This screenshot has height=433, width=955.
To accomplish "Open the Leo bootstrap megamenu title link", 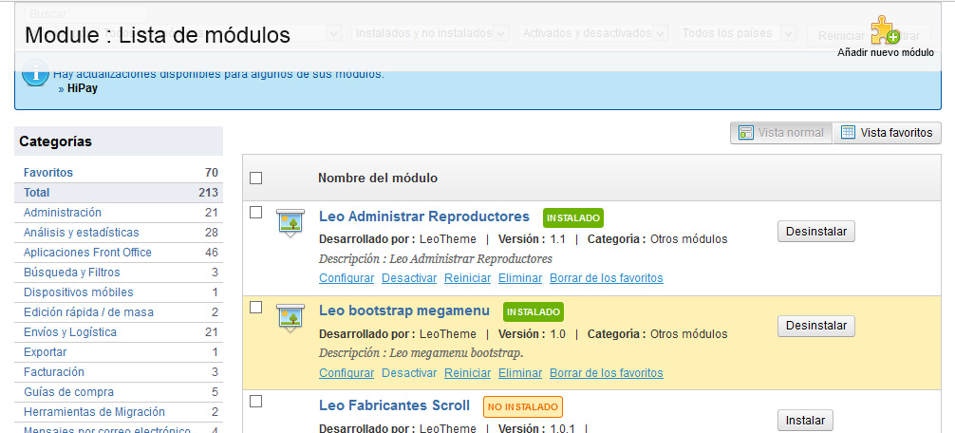I will [404, 311].
